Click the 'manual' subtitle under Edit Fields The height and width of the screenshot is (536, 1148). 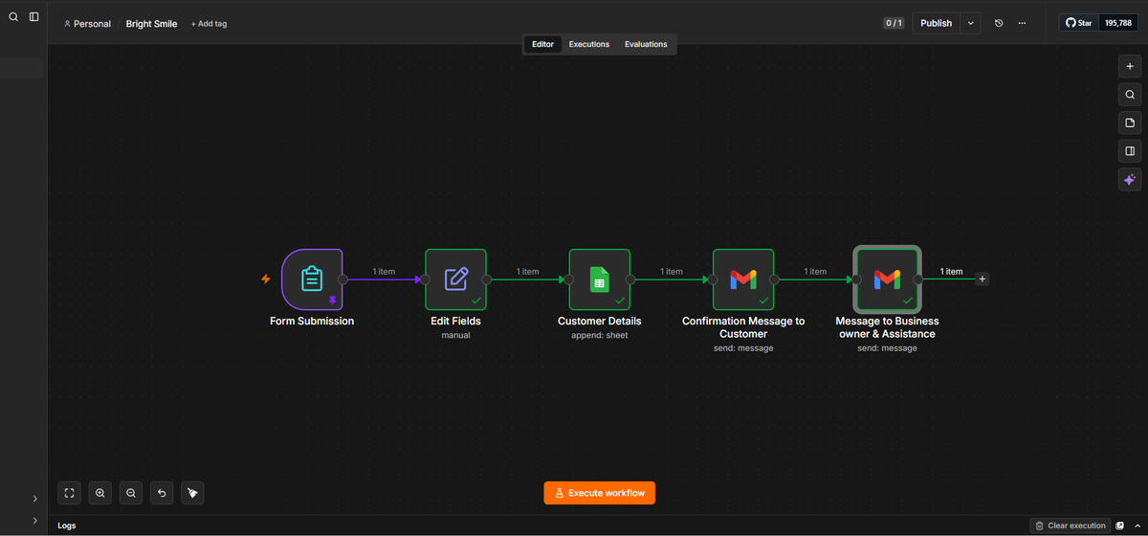point(456,336)
